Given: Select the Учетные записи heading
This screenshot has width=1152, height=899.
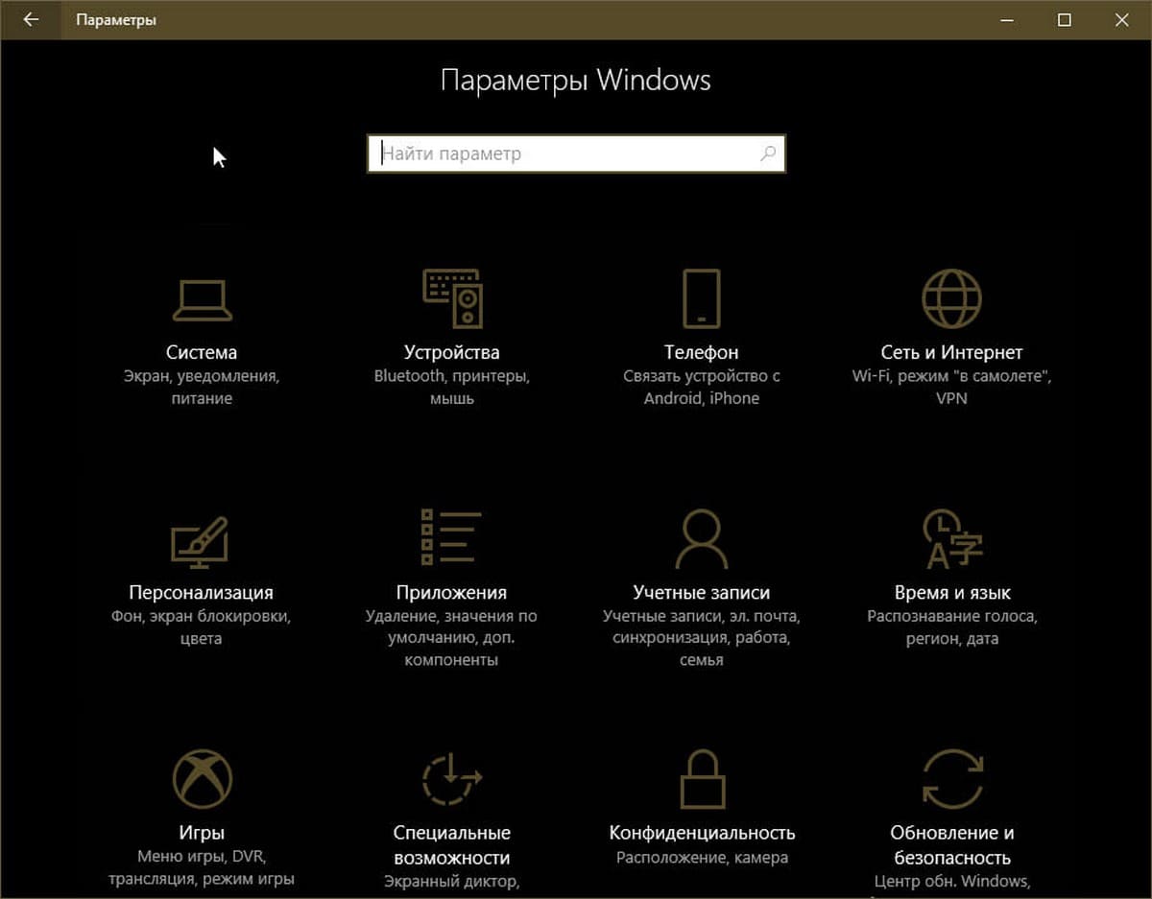Looking at the screenshot, I should (701, 593).
